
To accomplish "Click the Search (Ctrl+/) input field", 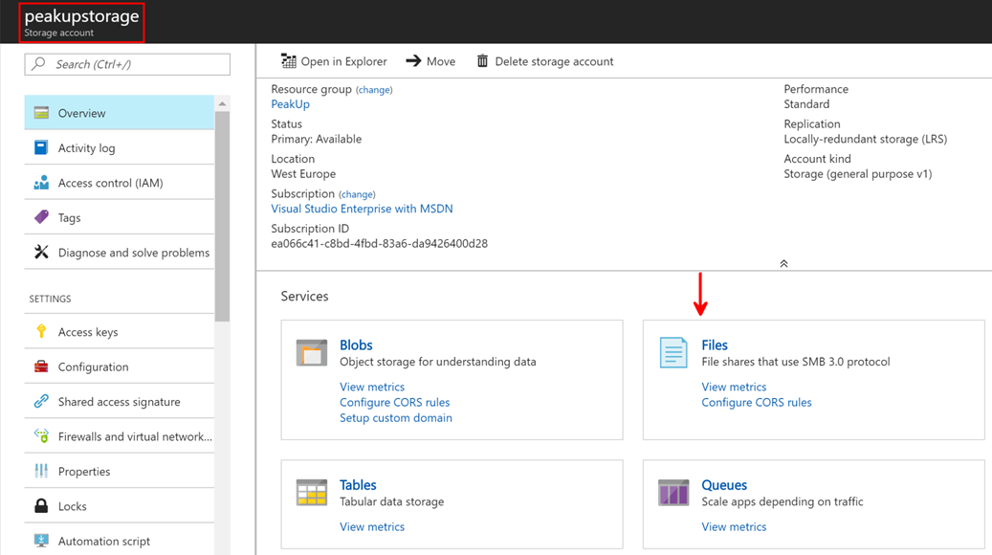I will [127, 64].
